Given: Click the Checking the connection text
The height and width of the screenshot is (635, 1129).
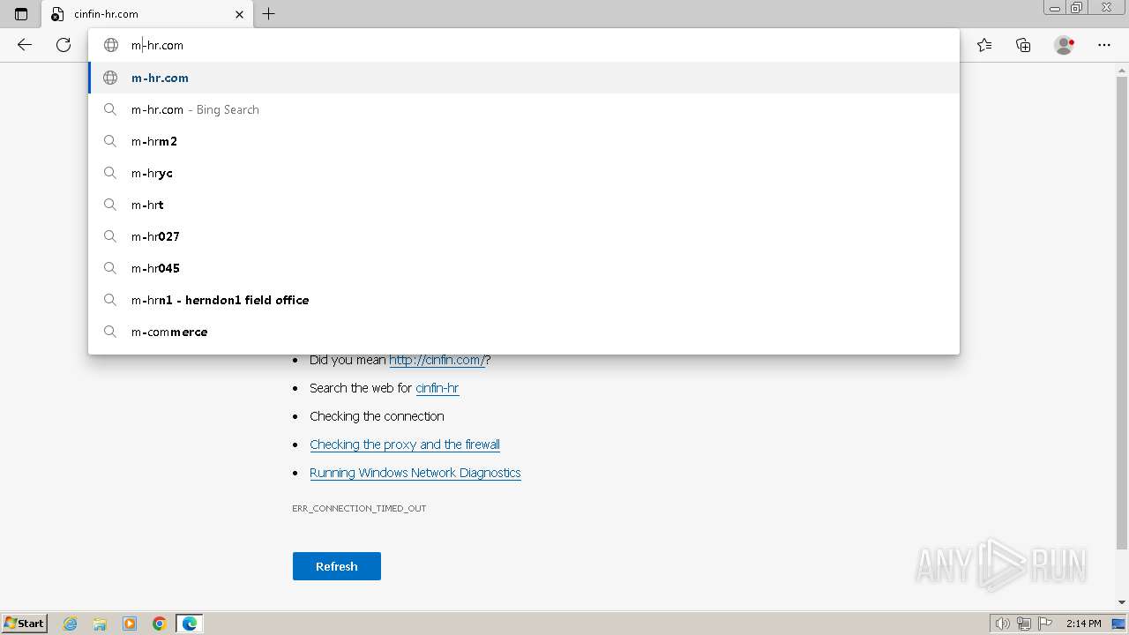Looking at the screenshot, I should click(377, 416).
